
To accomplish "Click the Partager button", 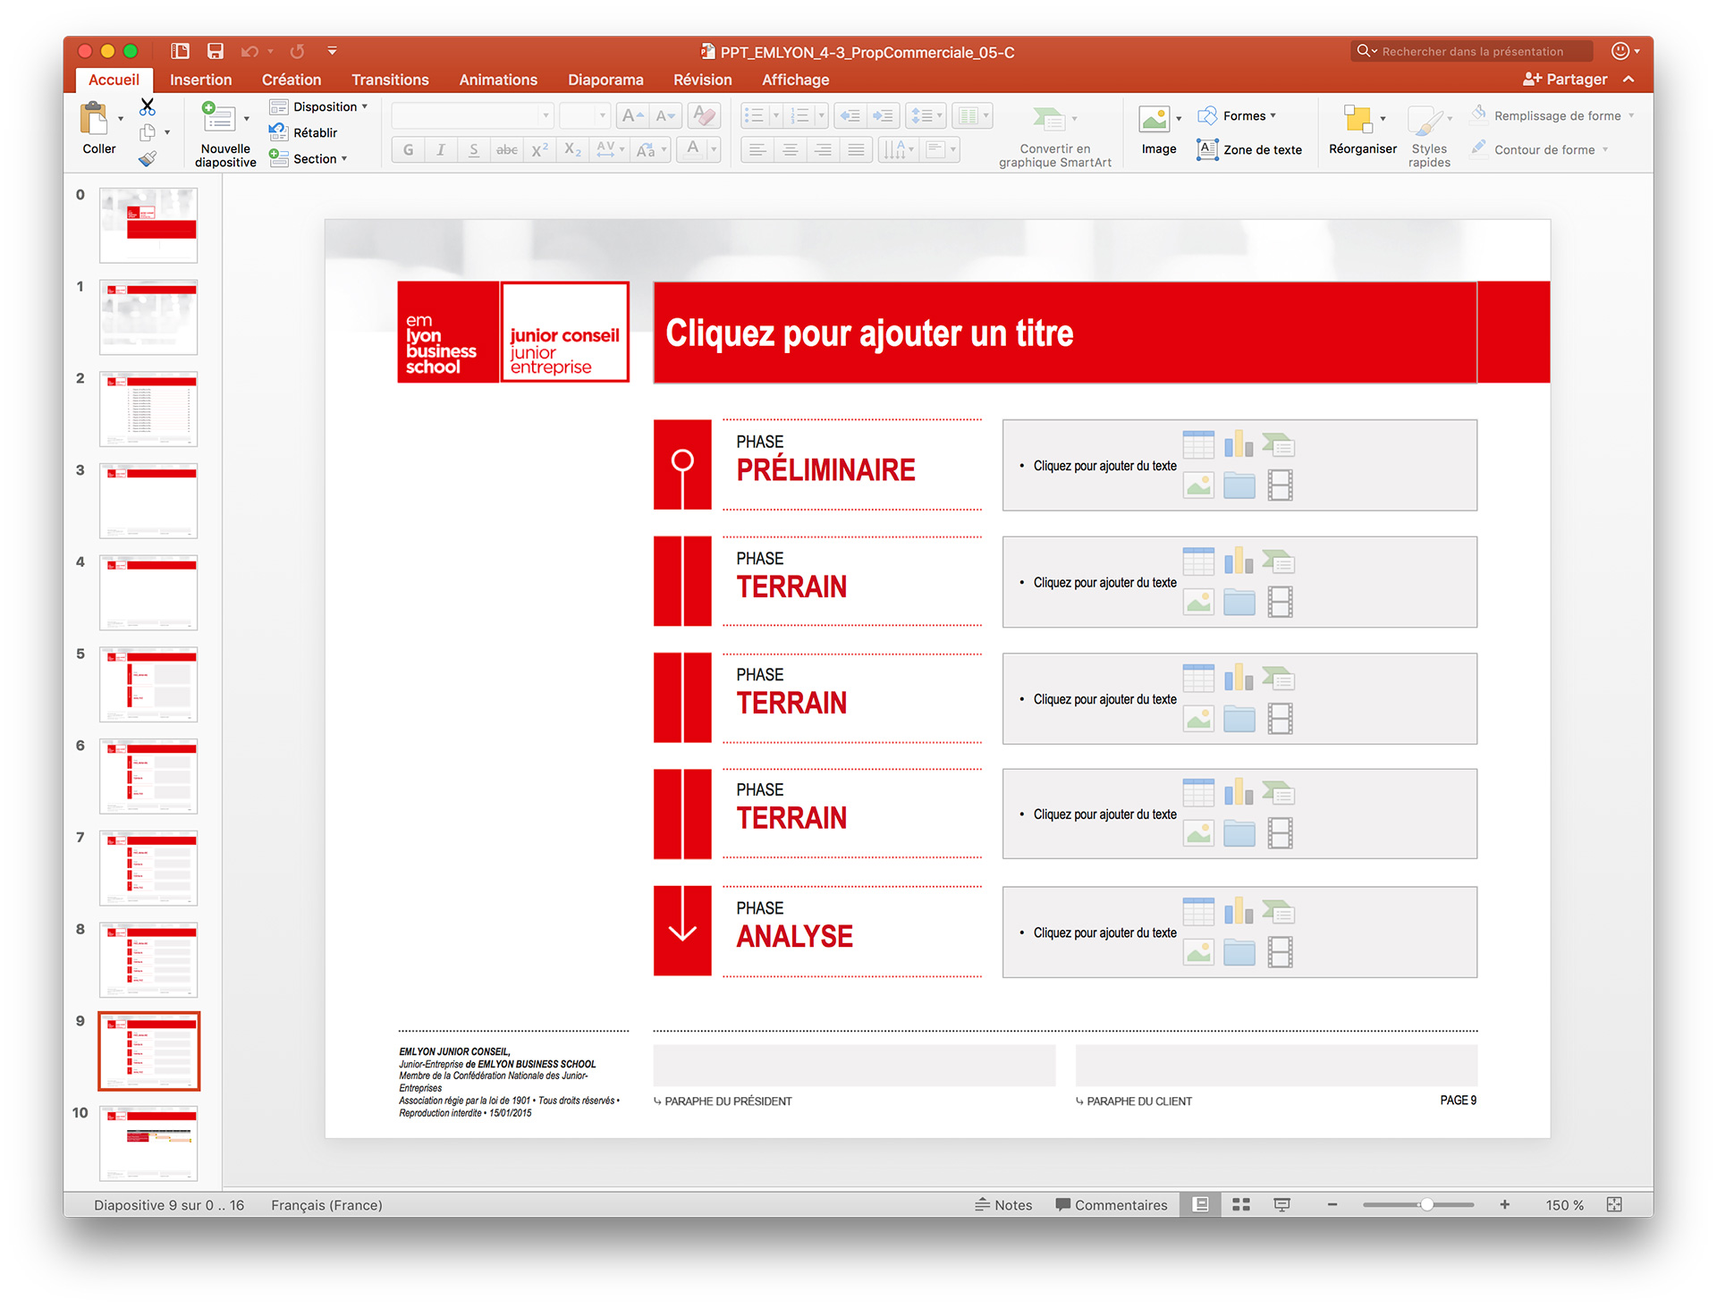I will 1565,79.
